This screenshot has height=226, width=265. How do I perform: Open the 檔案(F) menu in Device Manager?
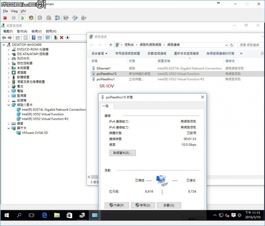(8, 31)
